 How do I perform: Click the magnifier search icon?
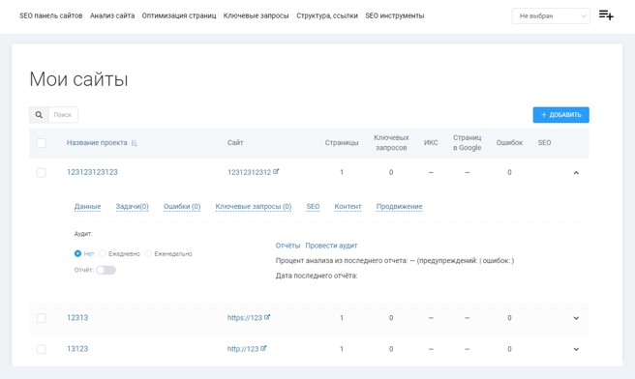39,115
